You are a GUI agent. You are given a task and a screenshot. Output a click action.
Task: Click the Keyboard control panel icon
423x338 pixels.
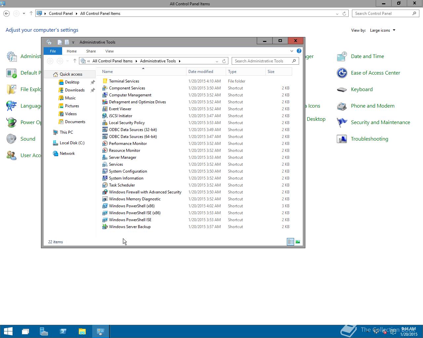click(342, 89)
